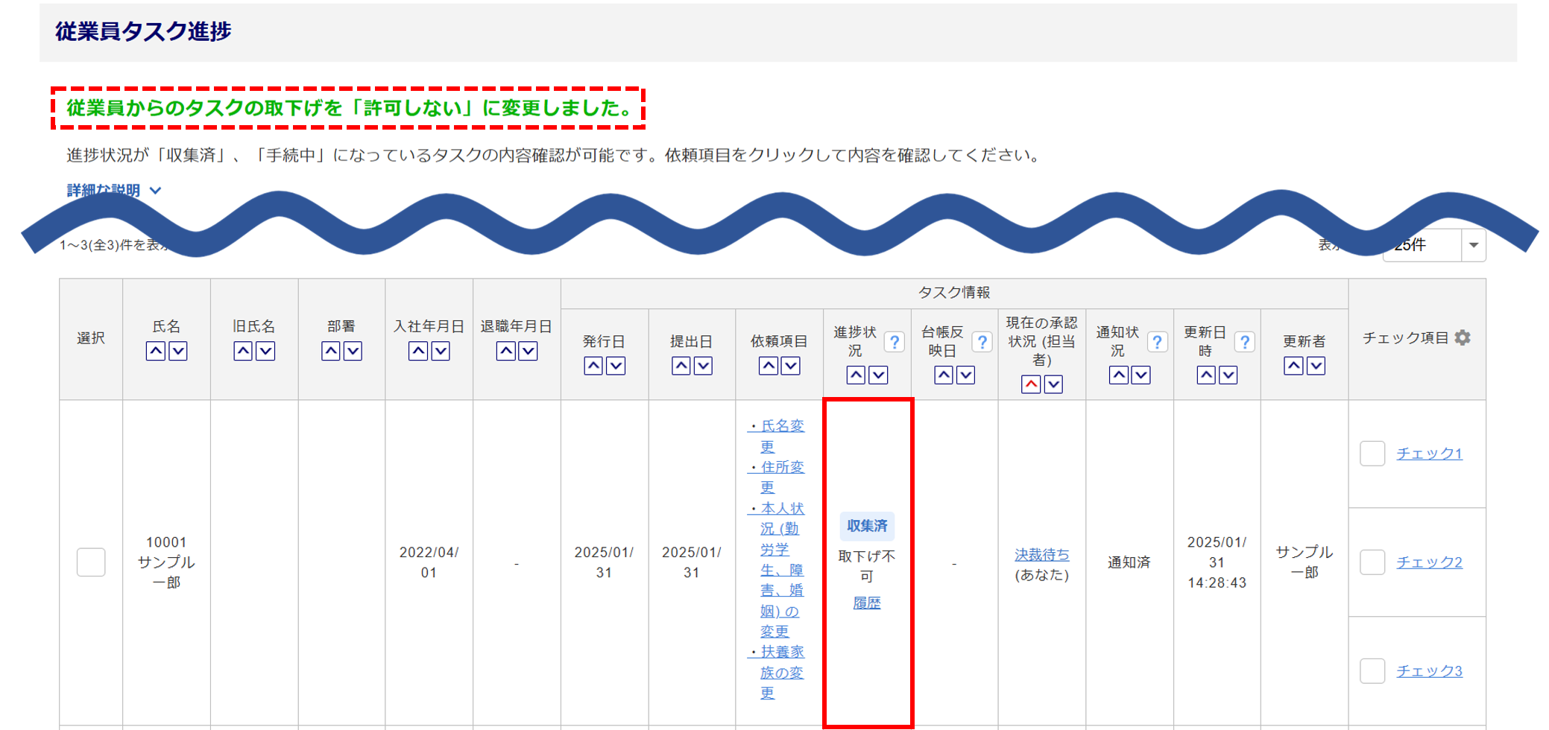Open the help icon for 通知状況
The width and height of the screenshot is (1549, 730).
[1157, 342]
